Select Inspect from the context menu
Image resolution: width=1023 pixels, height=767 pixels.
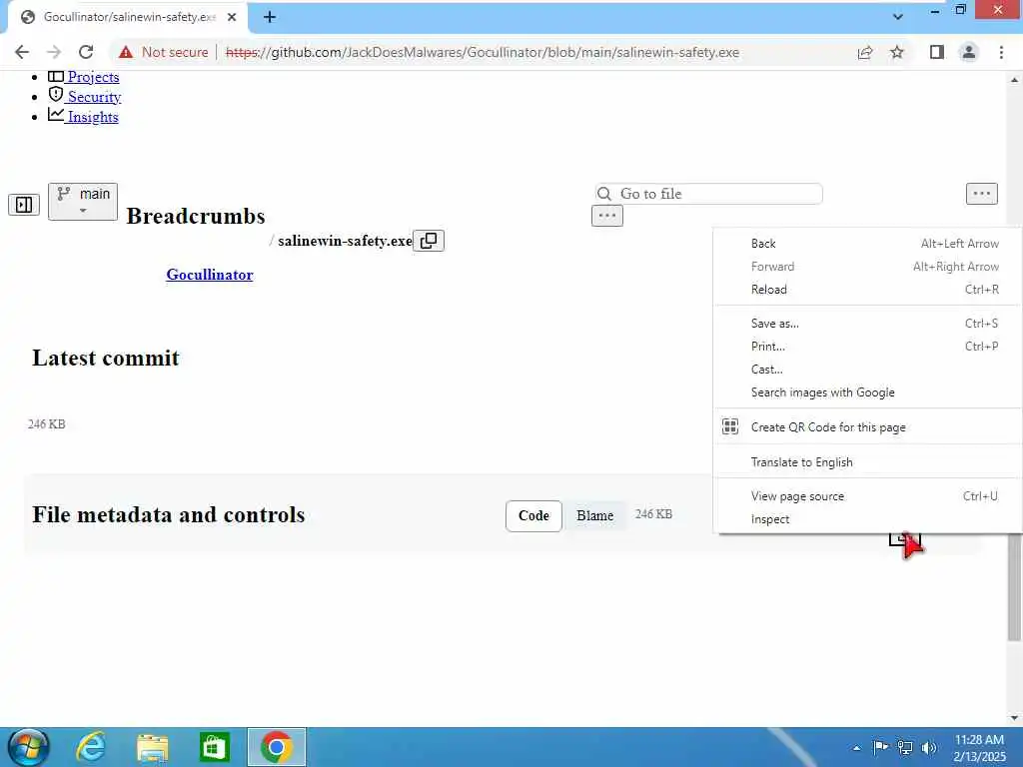click(868, 519)
